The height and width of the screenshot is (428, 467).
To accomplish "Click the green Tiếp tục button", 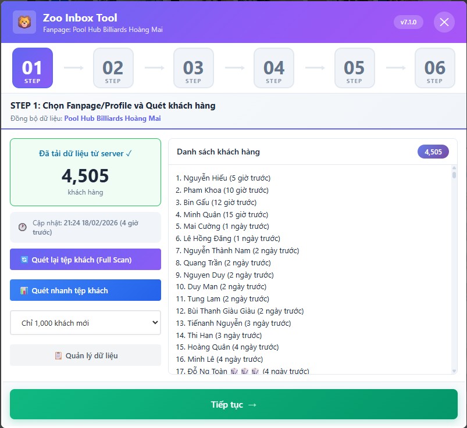I will (x=234, y=404).
